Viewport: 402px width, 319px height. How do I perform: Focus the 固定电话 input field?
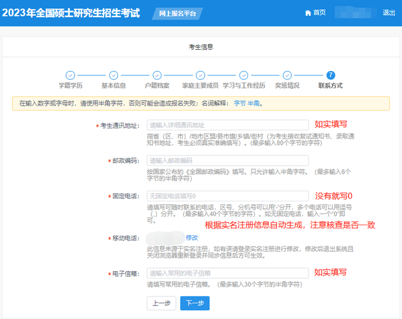click(227, 196)
